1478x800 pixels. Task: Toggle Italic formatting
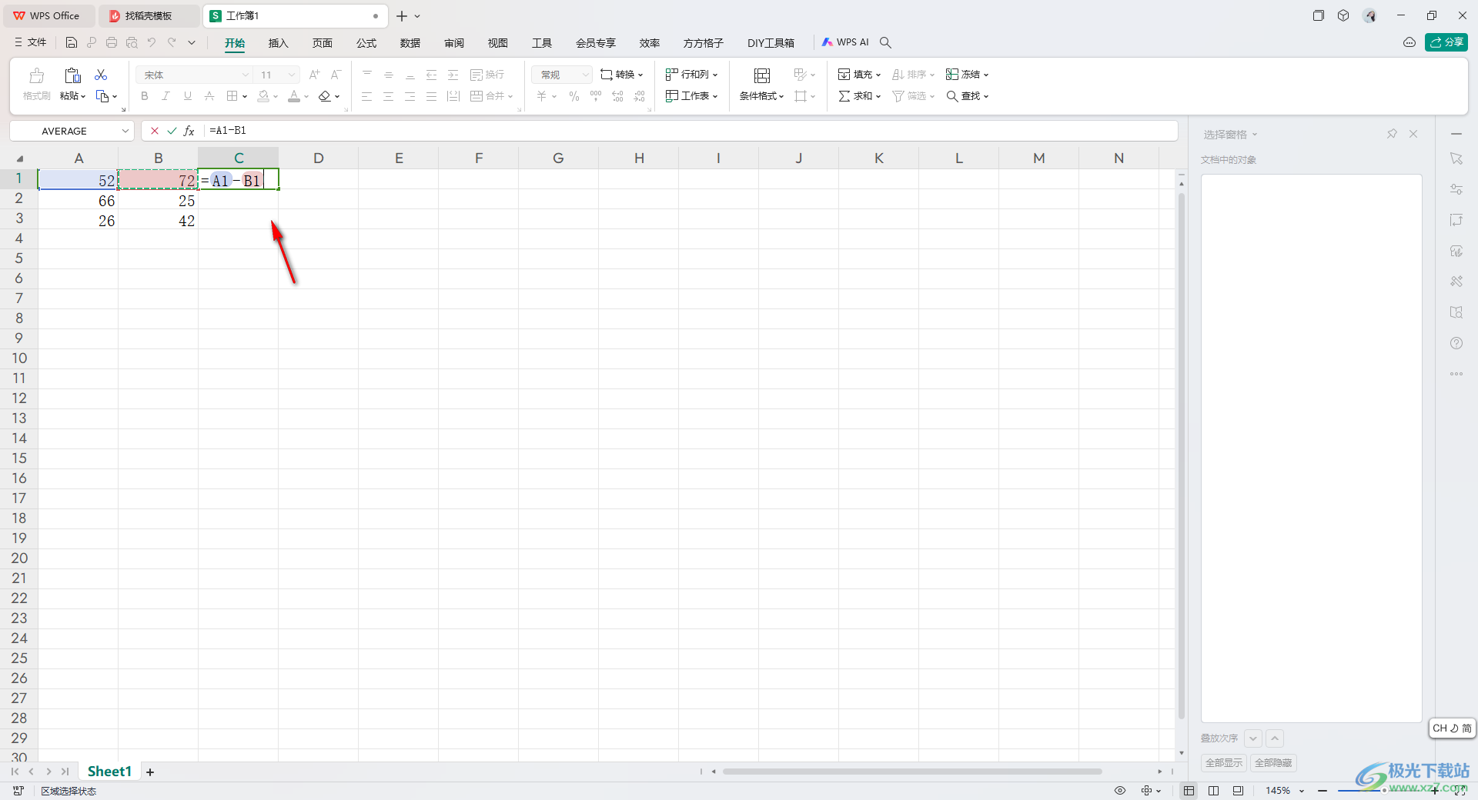click(166, 96)
